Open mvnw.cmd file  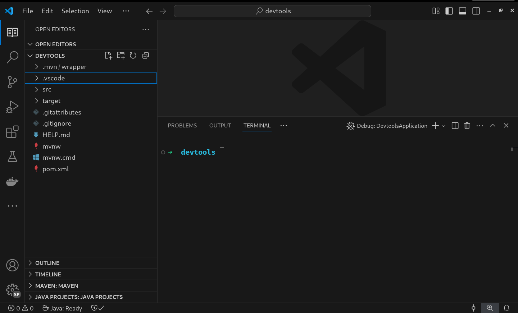(91, 158)
